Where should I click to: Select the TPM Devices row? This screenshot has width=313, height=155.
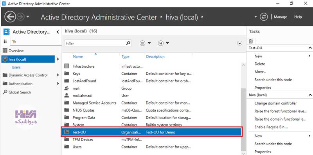[x=152, y=139]
